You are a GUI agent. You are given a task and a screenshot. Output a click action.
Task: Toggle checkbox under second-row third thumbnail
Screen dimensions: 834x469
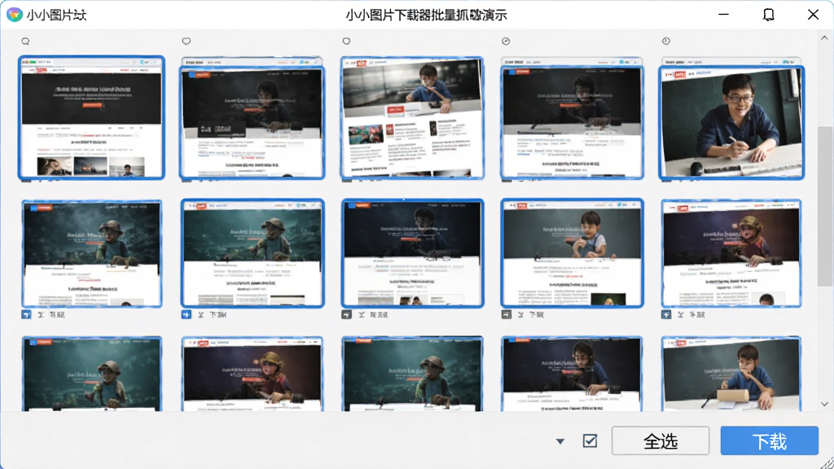click(346, 315)
